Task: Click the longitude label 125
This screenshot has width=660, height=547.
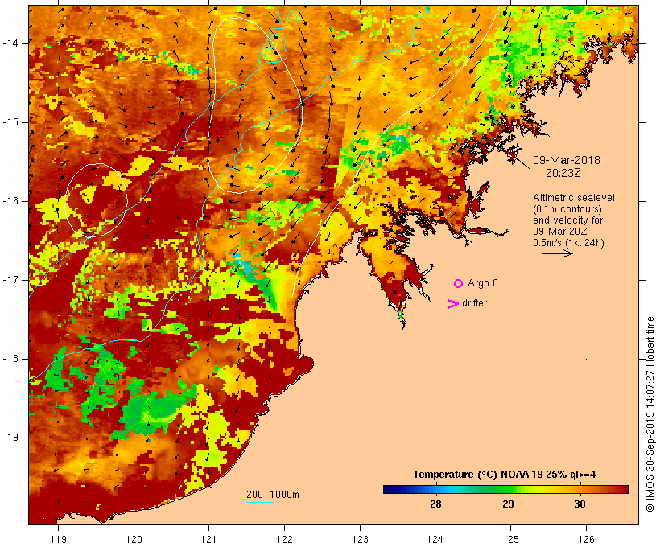Action: 510,539
